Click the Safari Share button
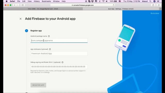 click(x=153, y=5)
